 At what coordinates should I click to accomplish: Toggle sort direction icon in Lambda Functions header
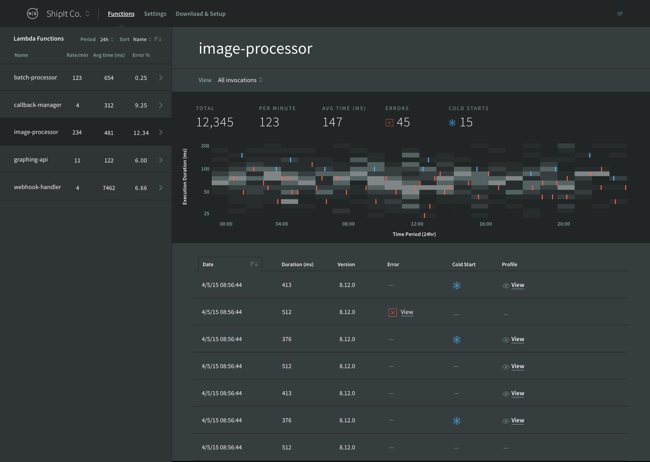[x=158, y=39]
